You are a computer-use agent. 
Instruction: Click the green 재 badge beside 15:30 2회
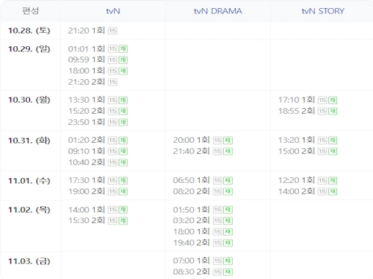(x=123, y=221)
